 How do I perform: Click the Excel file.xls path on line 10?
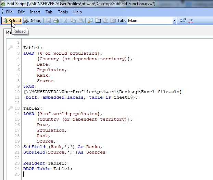[x=103, y=92]
